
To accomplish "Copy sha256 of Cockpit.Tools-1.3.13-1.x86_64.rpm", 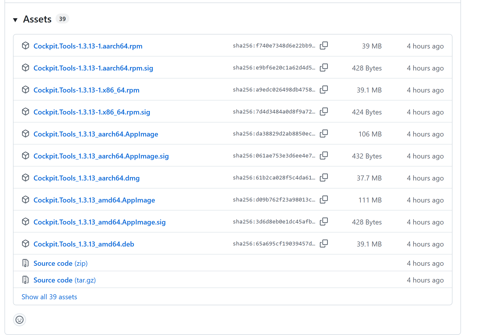I will (324, 90).
